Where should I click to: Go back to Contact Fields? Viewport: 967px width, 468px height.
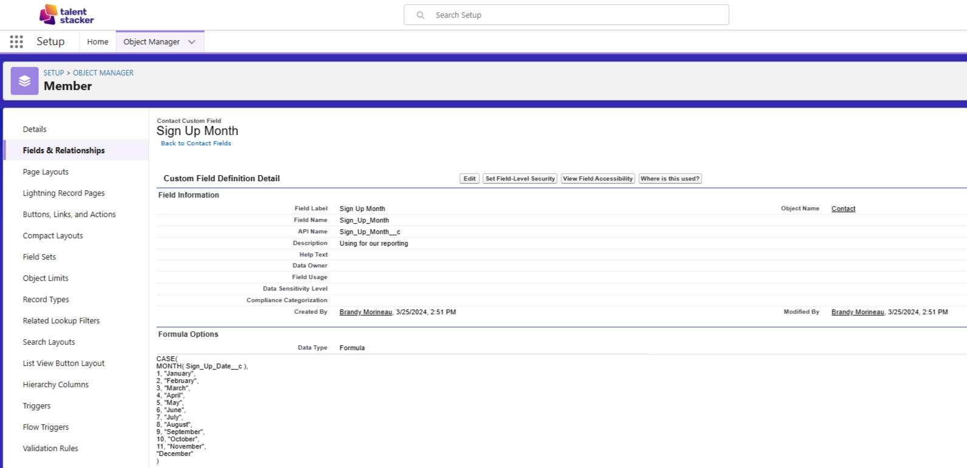(196, 143)
